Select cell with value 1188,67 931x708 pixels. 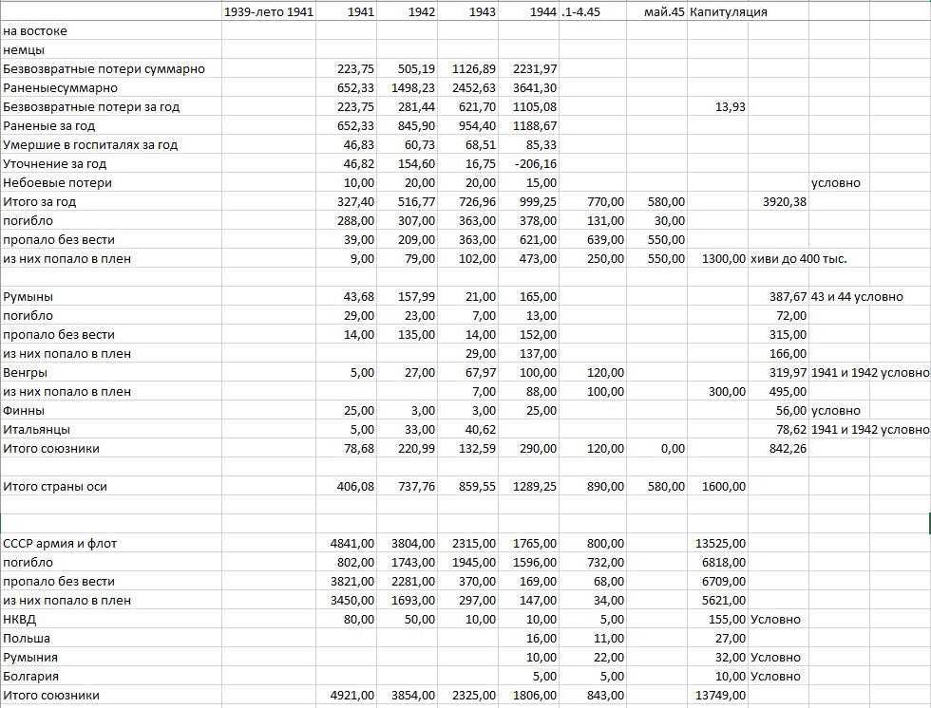[x=528, y=125]
